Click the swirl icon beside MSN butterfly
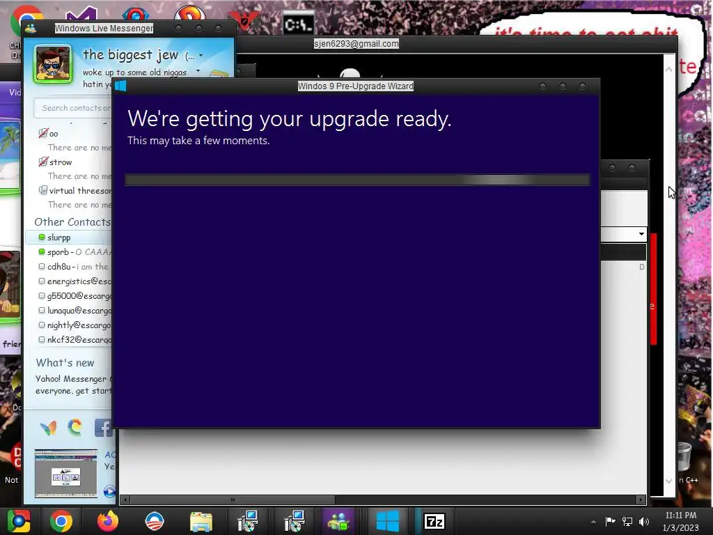 [75, 427]
